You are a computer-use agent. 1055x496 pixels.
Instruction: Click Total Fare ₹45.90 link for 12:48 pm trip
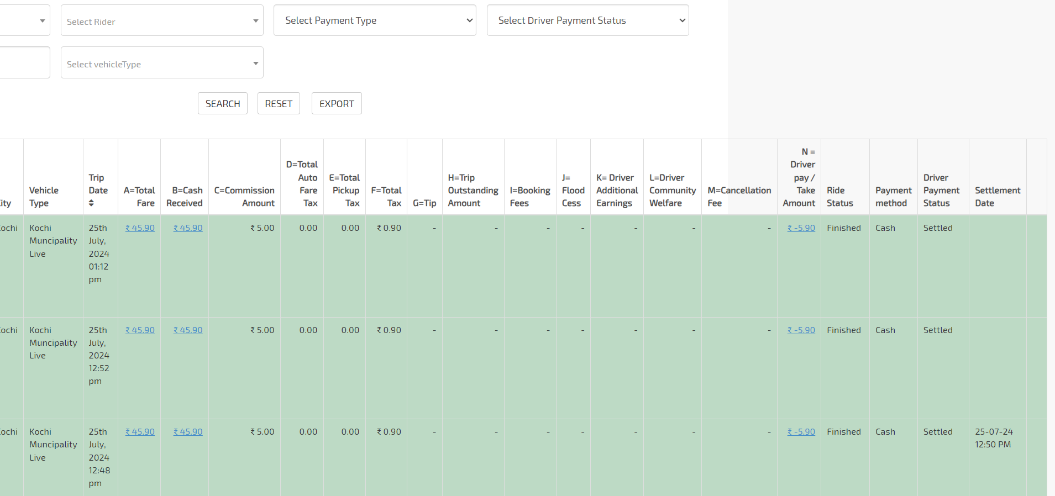point(140,432)
